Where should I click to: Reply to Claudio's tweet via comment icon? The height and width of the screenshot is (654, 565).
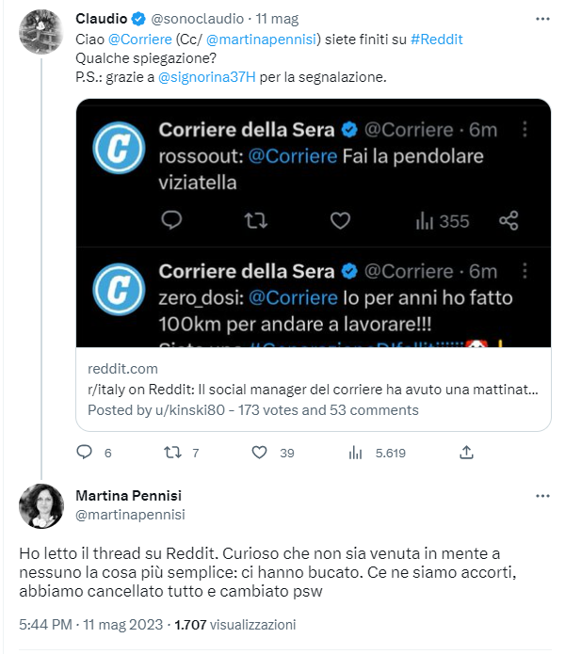pyautogui.click(x=85, y=452)
